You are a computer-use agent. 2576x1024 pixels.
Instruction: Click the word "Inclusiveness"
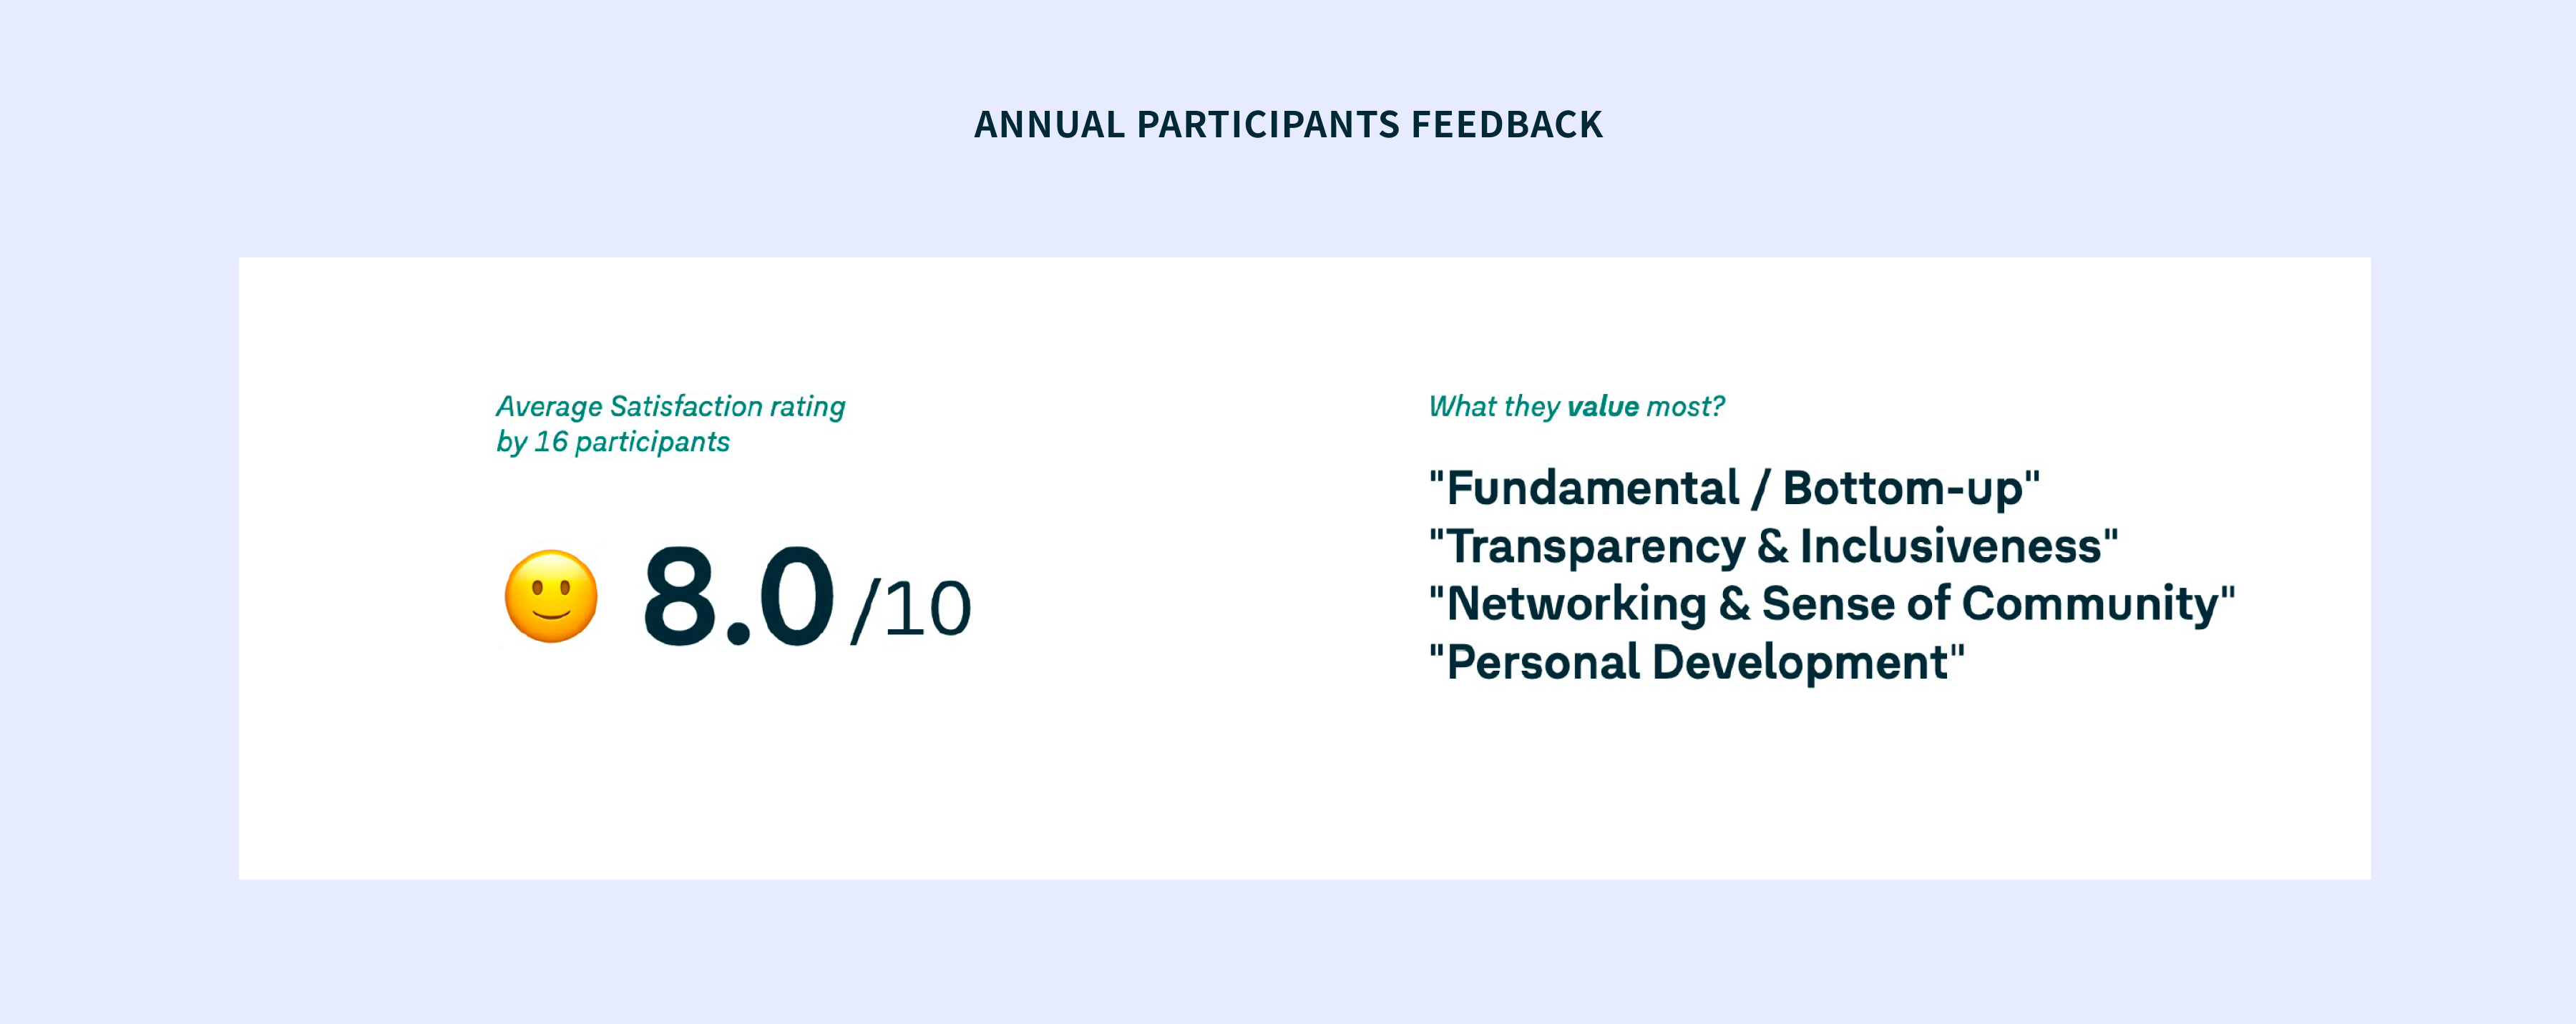[x=1950, y=546]
